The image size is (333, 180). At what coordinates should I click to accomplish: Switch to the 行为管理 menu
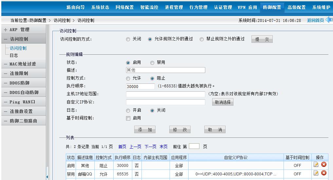point(198,7)
